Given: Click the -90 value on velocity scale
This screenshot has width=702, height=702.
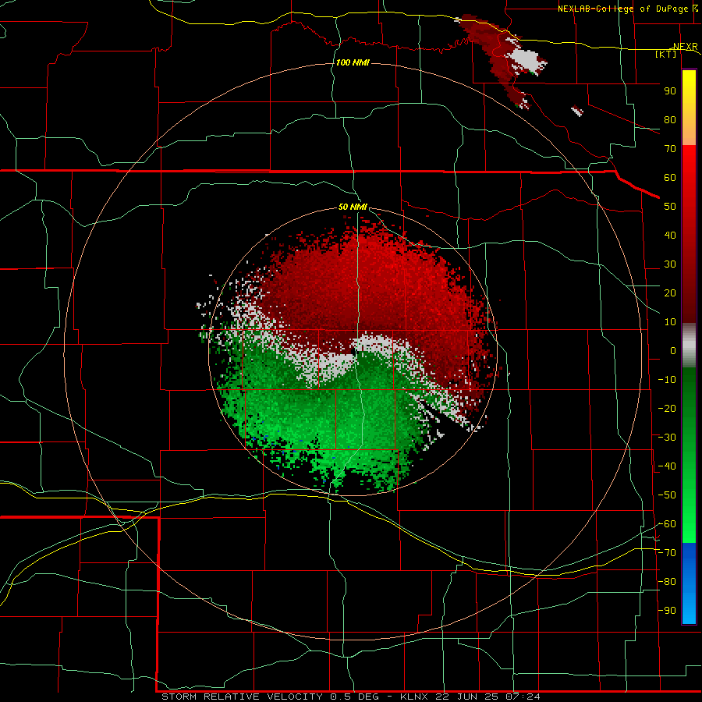Looking at the screenshot, I should point(667,611).
